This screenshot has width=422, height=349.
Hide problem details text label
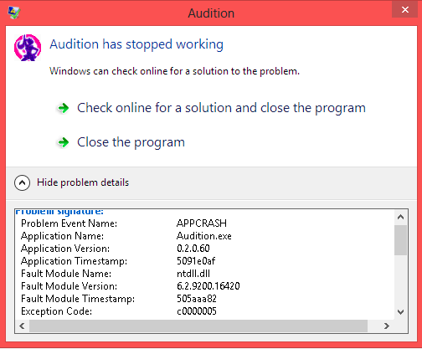[x=83, y=182]
